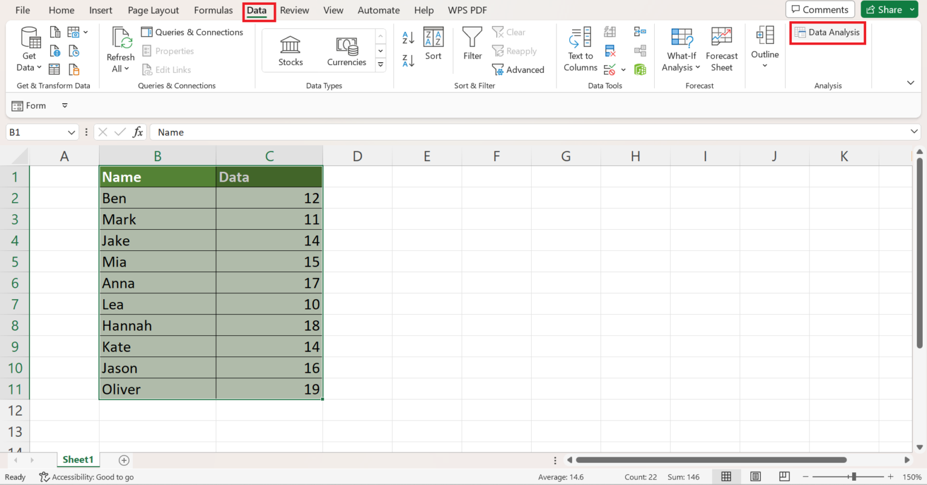Launch the Data Analysis tool
927x485 pixels.
827,33
